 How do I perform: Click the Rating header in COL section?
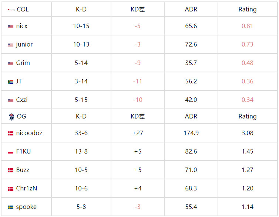point(247,9)
